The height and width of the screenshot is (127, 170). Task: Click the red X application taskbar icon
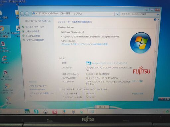(x=55, y=112)
